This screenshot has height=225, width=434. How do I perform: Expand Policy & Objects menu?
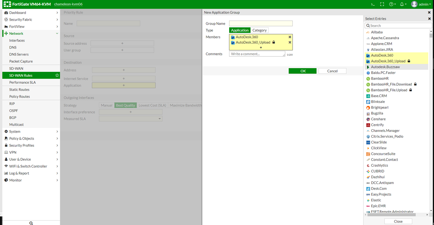[x=31, y=138]
